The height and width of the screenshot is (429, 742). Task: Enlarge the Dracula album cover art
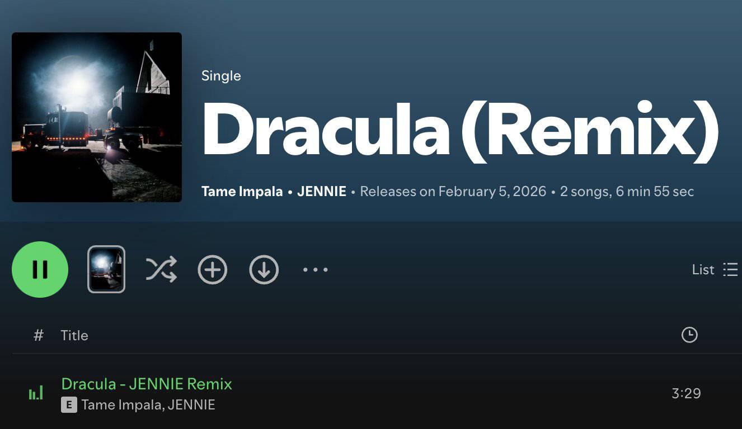coord(97,117)
